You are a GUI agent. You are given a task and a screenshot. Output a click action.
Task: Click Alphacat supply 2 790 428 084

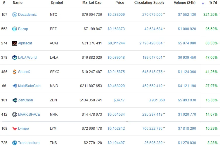pyautogui.click(x=151, y=43)
